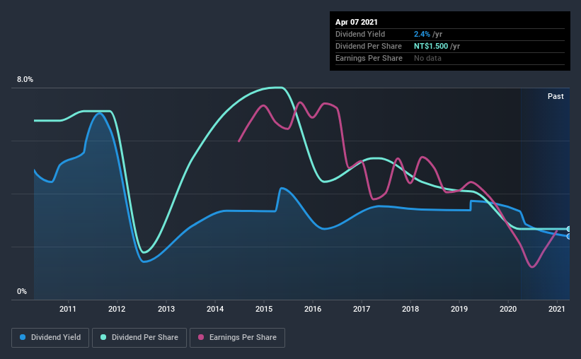The height and width of the screenshot is (359, 581).
Task: Click the pink Earnings Per Share legend dot
Action: 201,337
